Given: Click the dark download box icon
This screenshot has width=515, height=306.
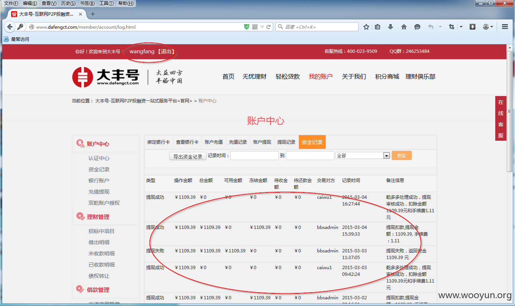Looking at the screenshot, I should (x=473, y=27).
